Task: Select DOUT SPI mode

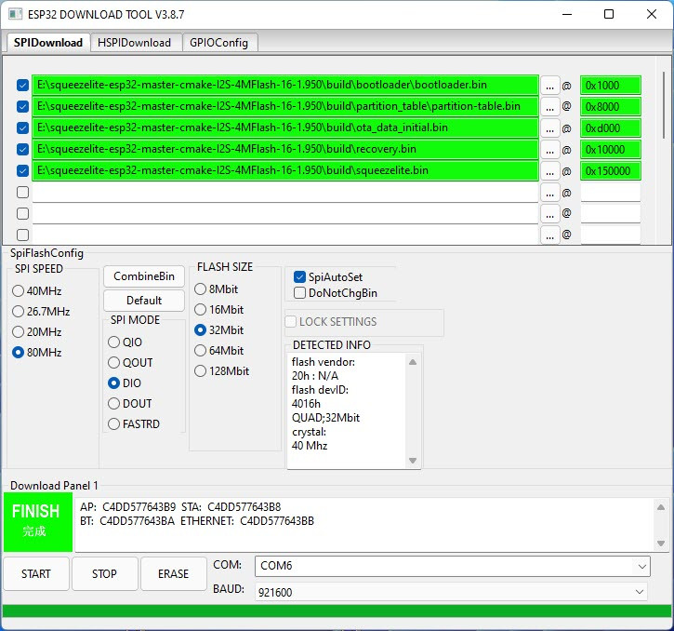Action: [x=130, y=404]
